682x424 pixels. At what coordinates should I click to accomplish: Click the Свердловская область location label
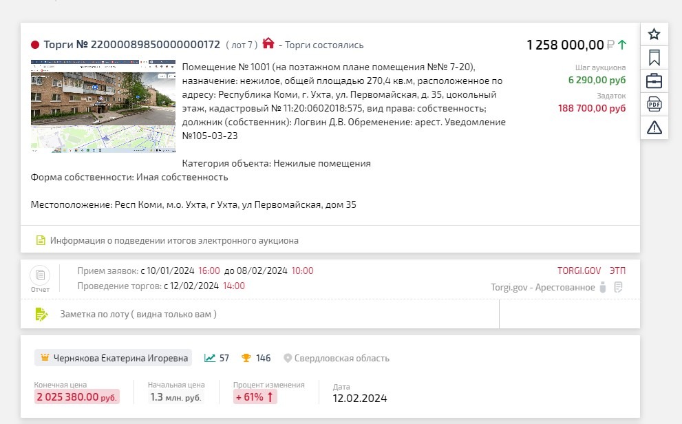(342, 358)
